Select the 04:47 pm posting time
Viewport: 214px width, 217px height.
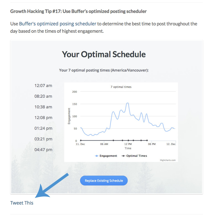(x=43, y=149)
